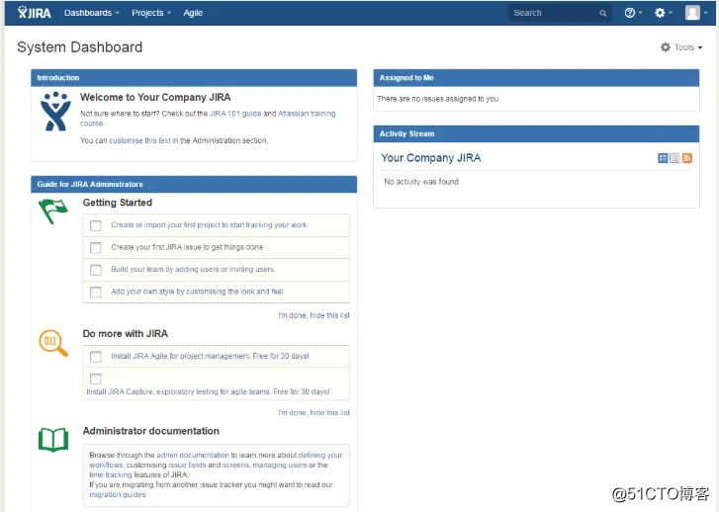The width and height of the screenshot is (719, 512).
Task: Open the activity stream RSS feed icon
Action: pyautogui.click(x=687, y=158)
